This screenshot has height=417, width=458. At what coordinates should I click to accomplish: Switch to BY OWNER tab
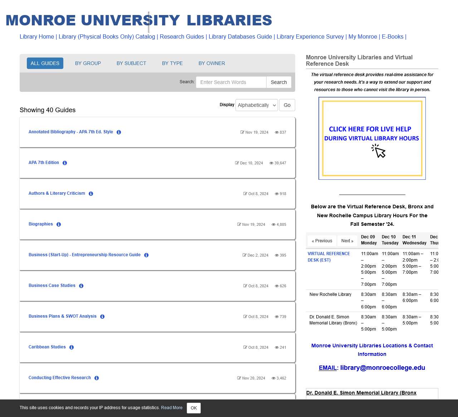pyautogui.click(x=212, y=63)
